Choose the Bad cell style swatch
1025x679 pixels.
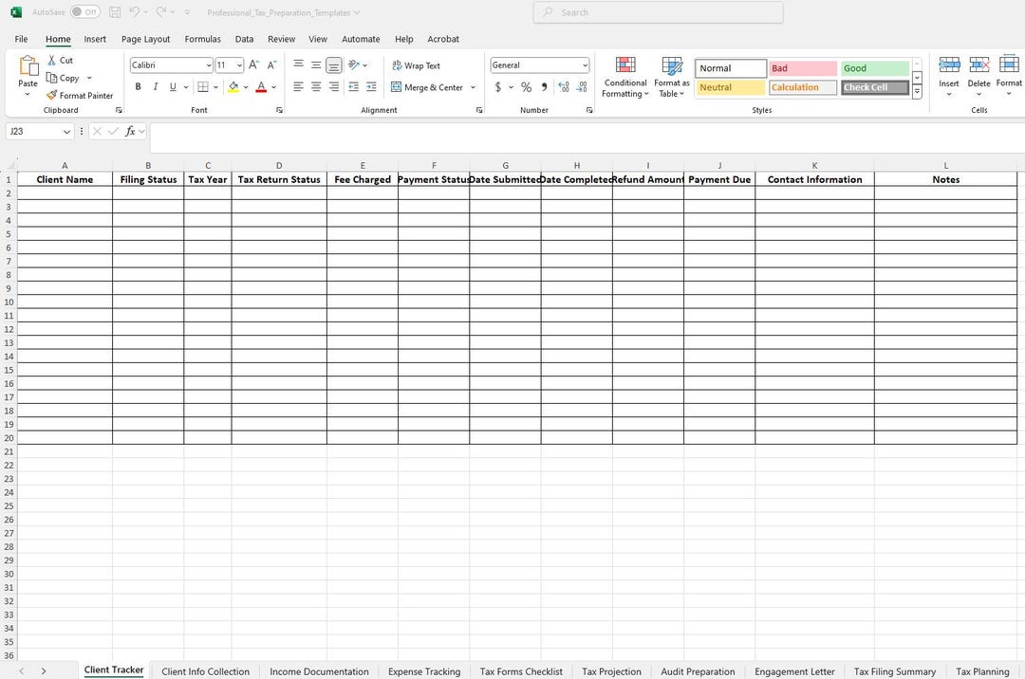tap(802, 67)
